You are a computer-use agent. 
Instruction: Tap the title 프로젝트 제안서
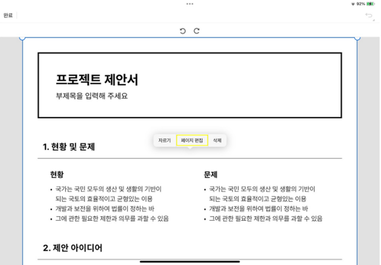pos(97,79)
